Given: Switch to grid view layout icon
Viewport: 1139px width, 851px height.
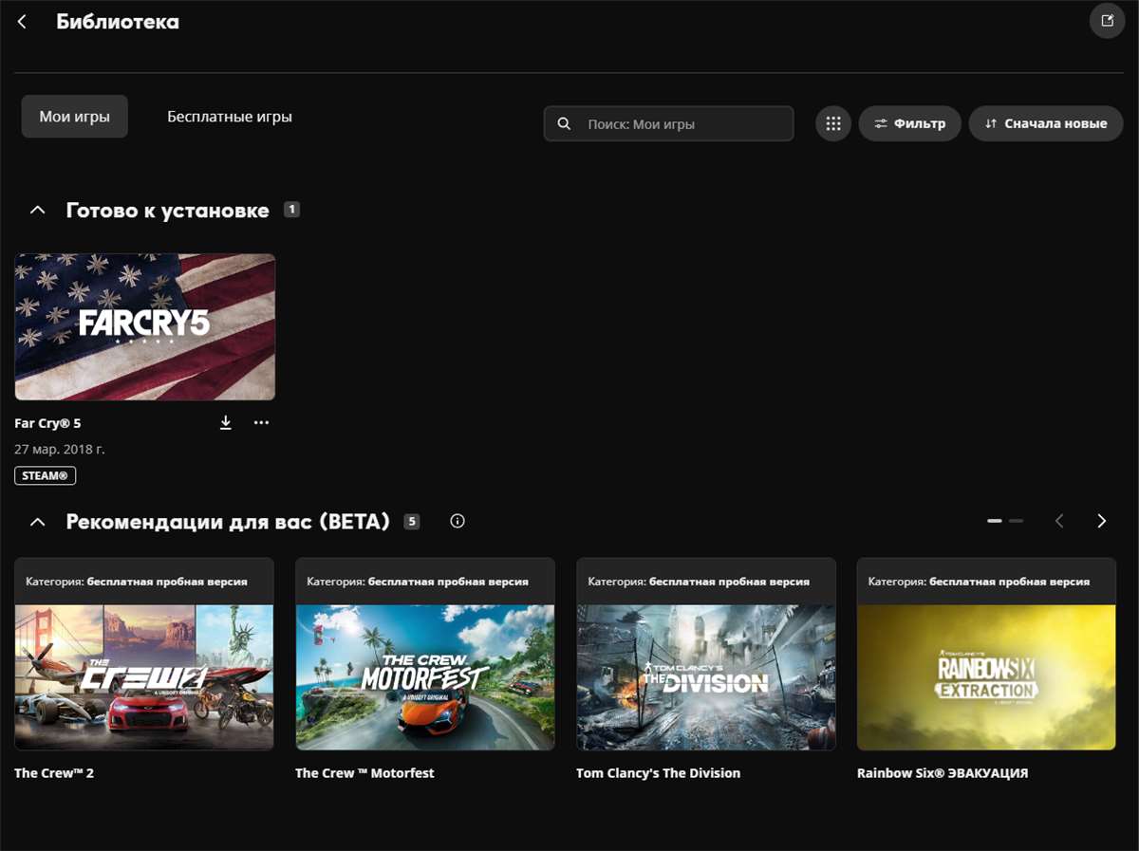Looking at the screenshot, I should [833, 123].
